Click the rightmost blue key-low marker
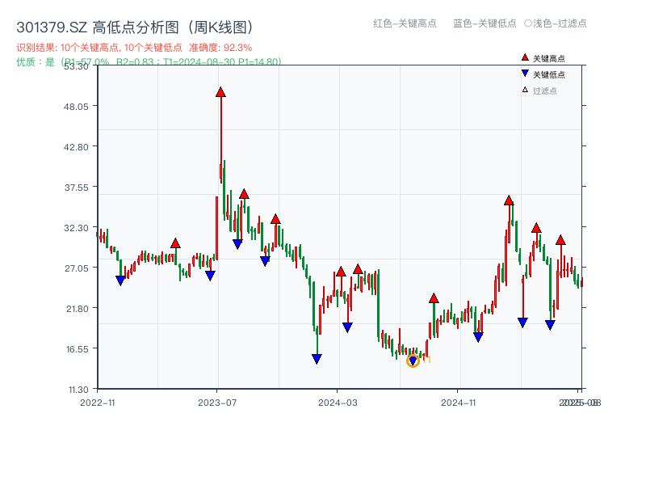The height and width of the screenshot is (485, 646). pos(550,325)
